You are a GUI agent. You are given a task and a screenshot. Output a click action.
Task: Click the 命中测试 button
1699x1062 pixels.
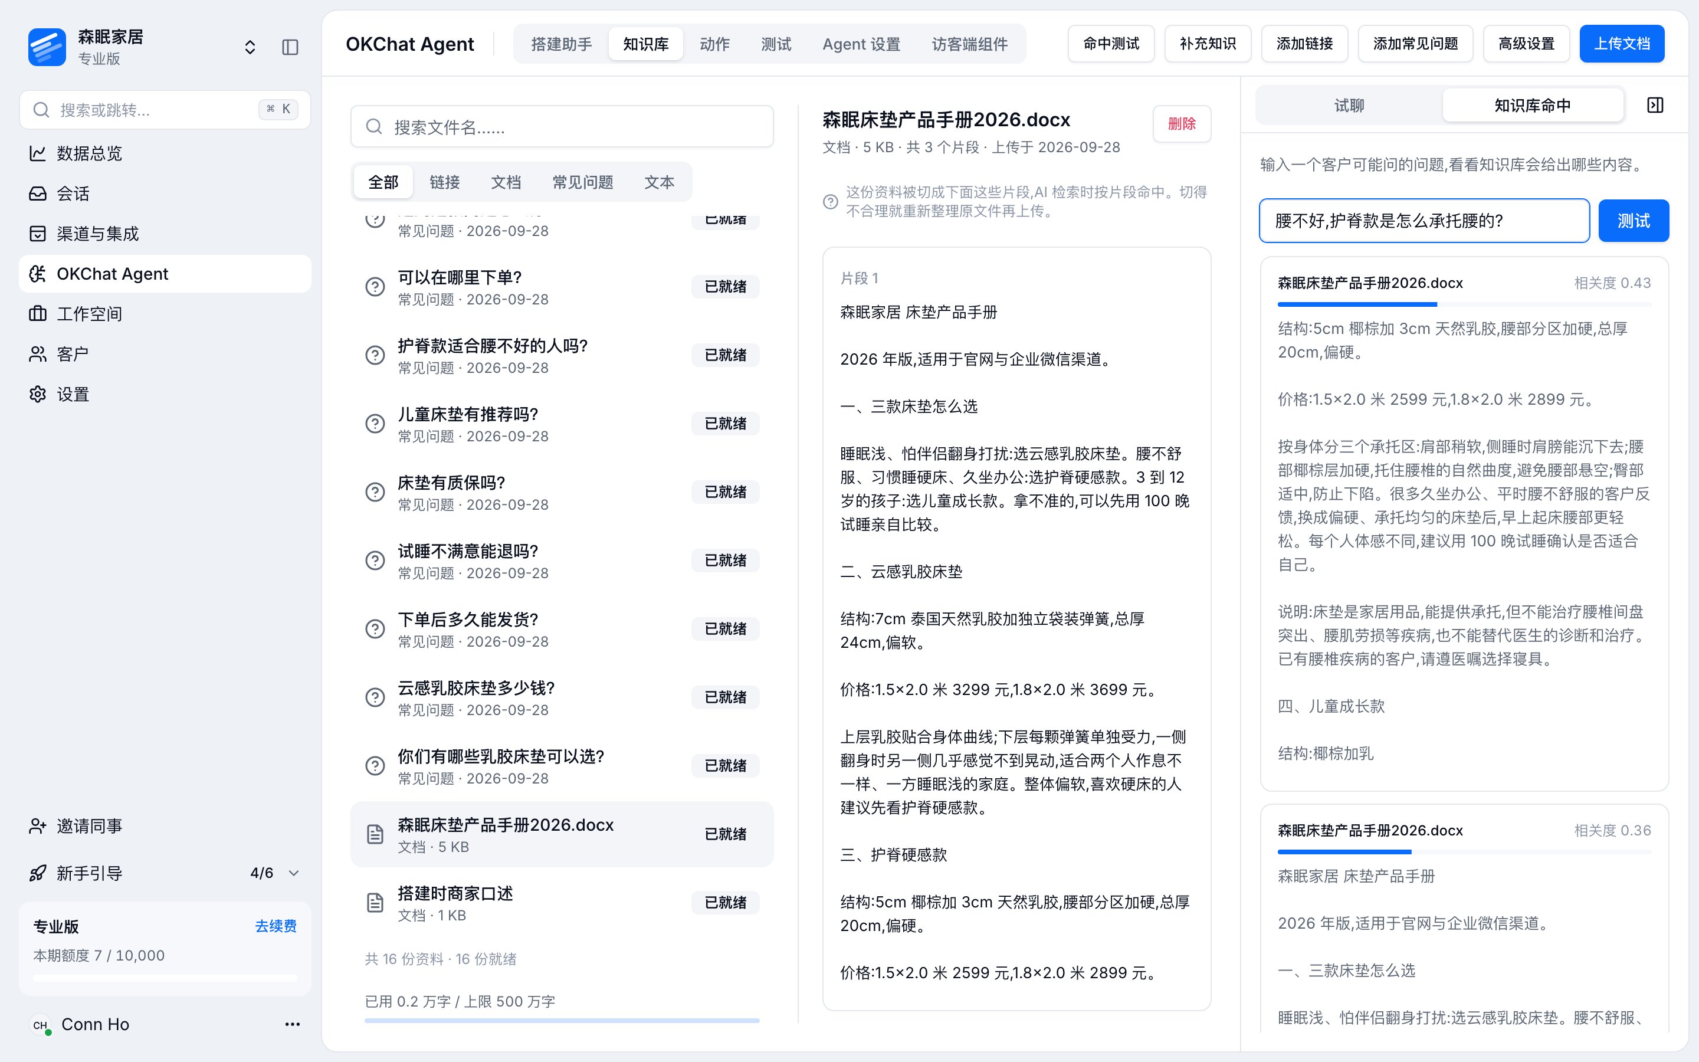coord(1111,44)
